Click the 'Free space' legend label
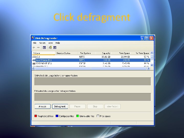184x138 pixels. 105,116
